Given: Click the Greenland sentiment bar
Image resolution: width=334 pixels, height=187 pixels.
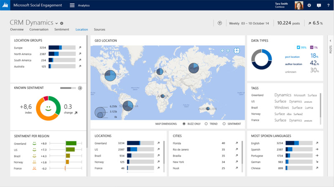Looking at the screenshot, I should pos(71,143).
